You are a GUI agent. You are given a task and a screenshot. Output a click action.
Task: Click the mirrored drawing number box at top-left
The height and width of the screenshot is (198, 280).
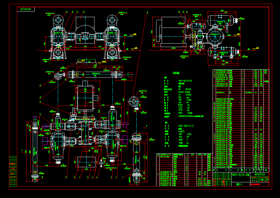pyautogui.click(x=26, y=9)
